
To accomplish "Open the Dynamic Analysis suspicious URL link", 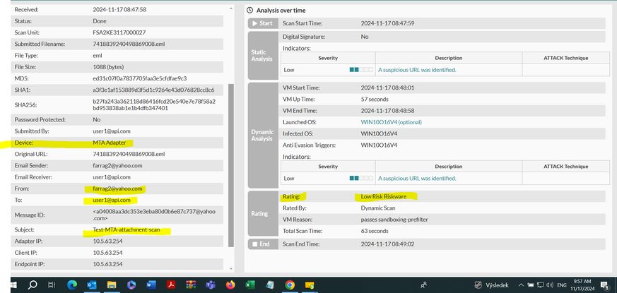I will (x=417, y=178).
